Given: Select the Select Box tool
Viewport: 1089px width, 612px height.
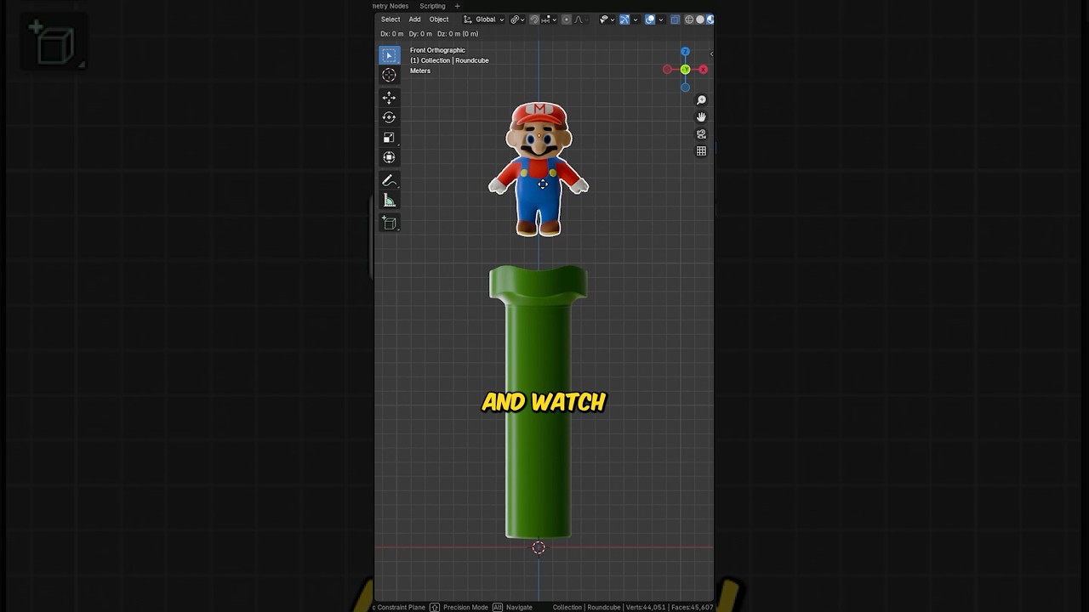Looking at the screenshot, I should pos(389,55).
